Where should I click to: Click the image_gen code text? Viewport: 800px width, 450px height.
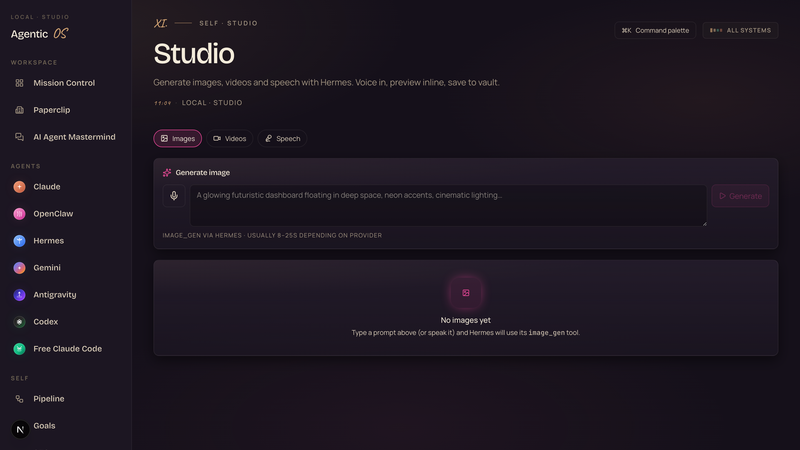pyautogui.click(x=546, y=333)
